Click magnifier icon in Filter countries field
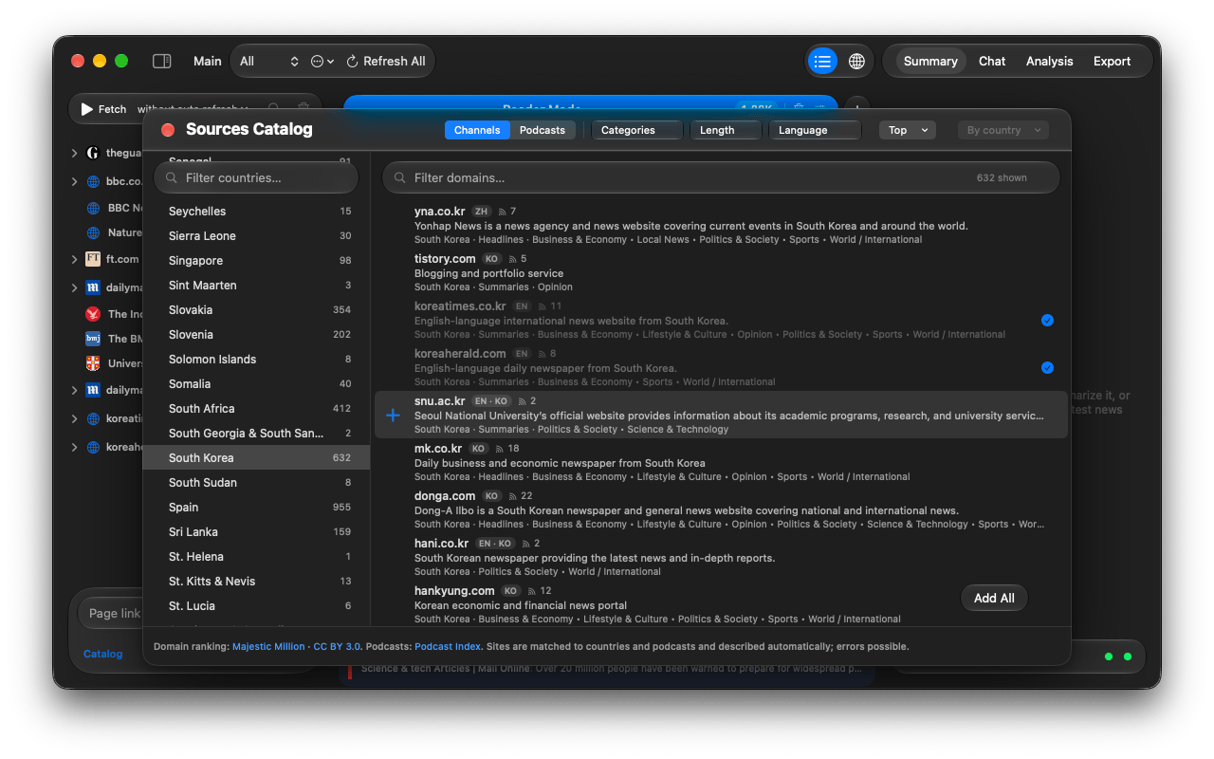 pos(172,178)
